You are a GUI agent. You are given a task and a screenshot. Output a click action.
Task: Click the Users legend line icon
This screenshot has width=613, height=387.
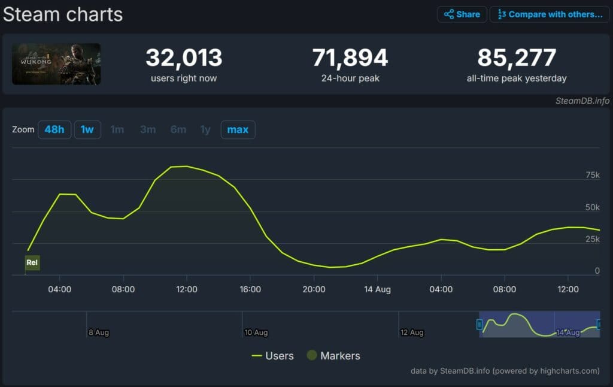[257, 356]
